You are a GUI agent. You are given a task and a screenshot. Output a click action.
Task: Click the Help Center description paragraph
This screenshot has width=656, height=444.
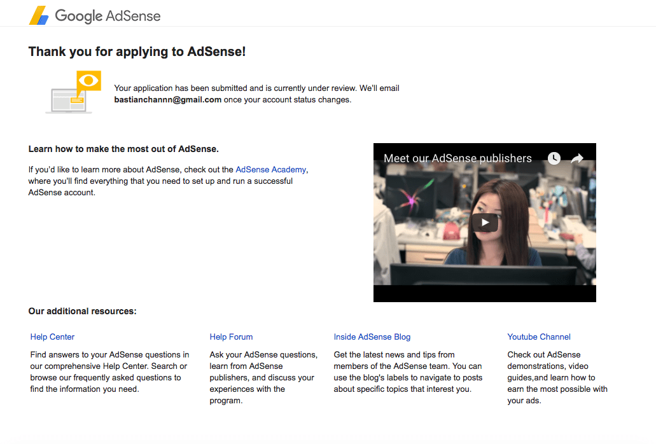coord(109,371)
